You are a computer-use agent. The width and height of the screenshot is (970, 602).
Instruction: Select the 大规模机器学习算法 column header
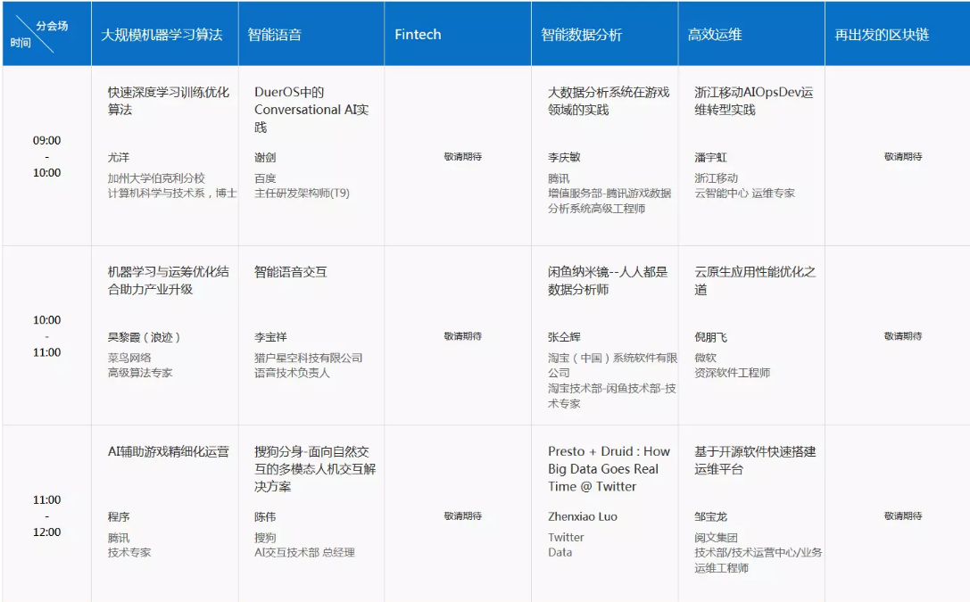[164, 34]
